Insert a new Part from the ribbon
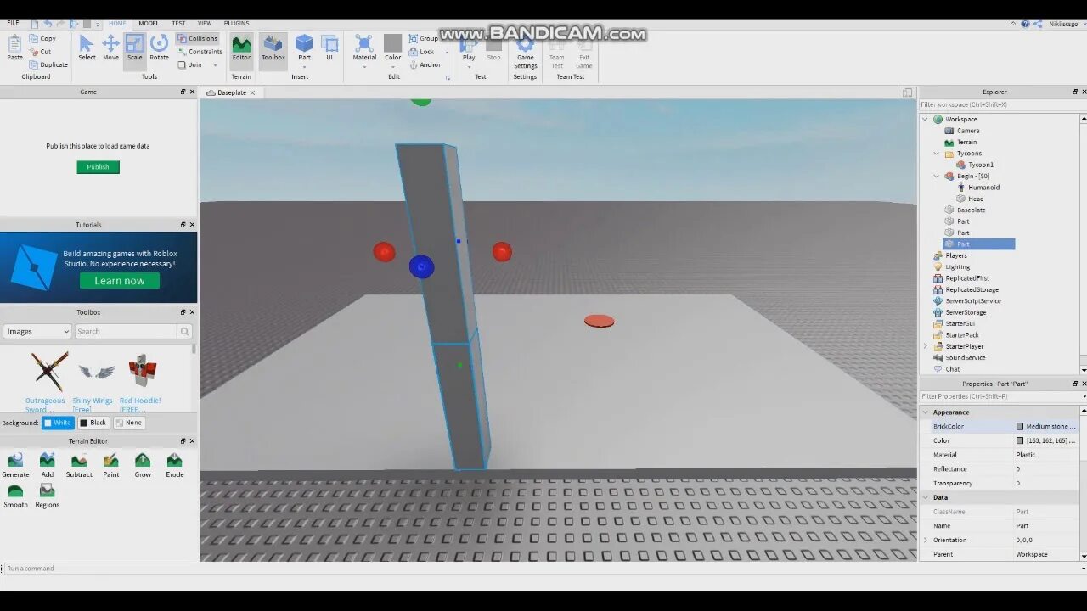1087x611 pixels. 304,48
